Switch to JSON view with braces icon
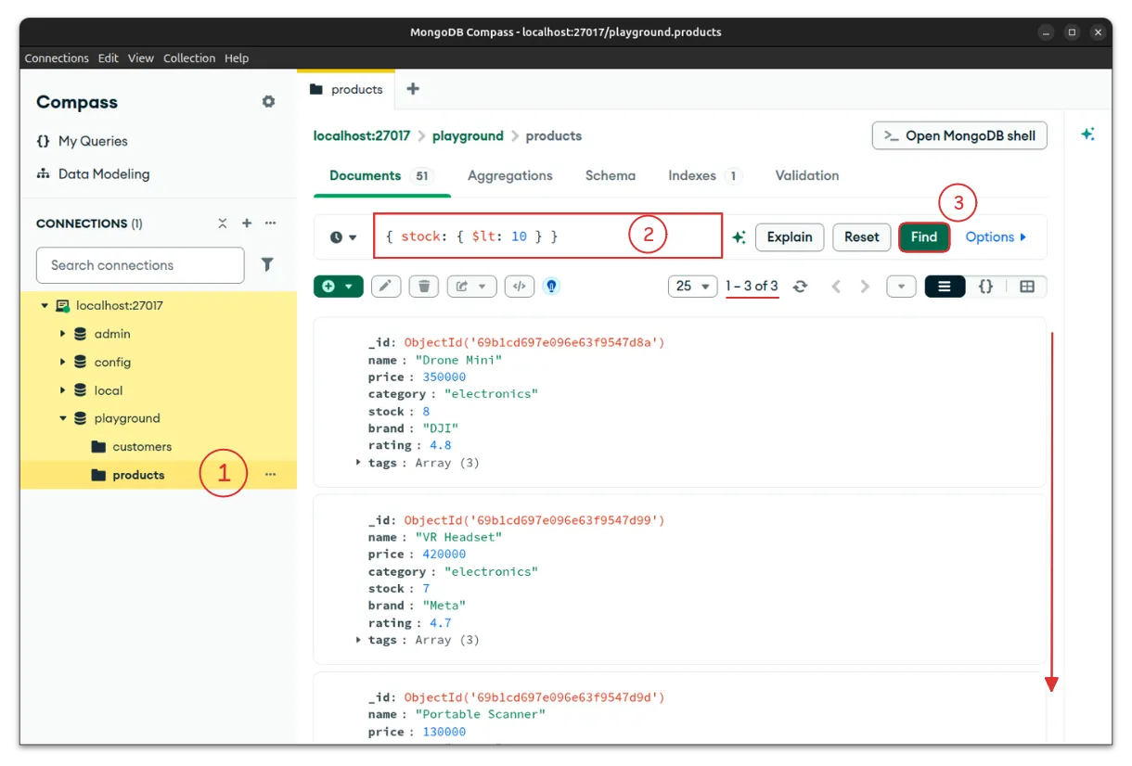This screenshot has height=766, width=1132. (x=985, y=287)
